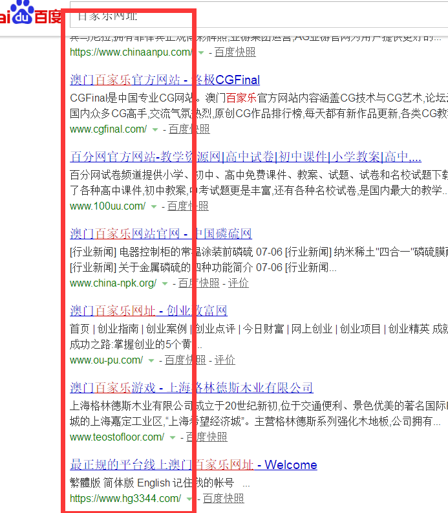Click snippet text starting '首页 | 创业指南'
The height and width of the screenshot is (513, 448).
[x=259, y=336]
